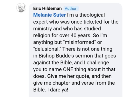This screenshot has height=97, width=125.
Task: Click the blue Author badge
Action: pos(70,8)
